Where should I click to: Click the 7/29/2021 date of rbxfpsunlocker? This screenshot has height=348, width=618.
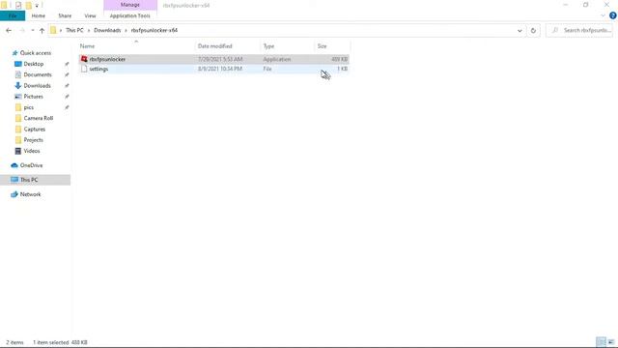coord(220,59)
